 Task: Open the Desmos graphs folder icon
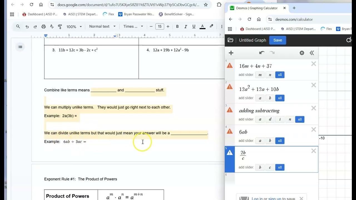tap(231, 40)
